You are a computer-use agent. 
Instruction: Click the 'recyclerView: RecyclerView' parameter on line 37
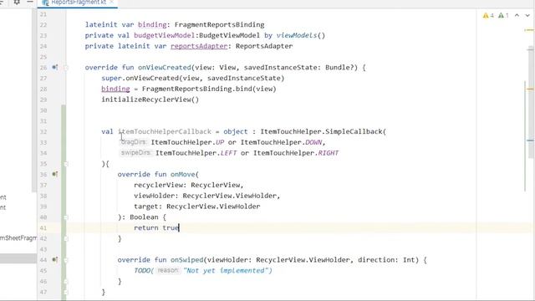tap(187, 185)
